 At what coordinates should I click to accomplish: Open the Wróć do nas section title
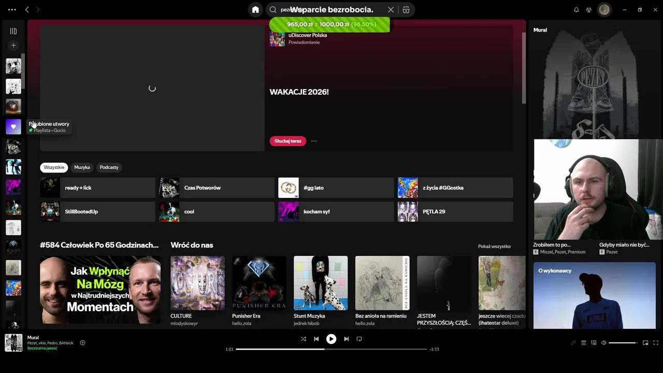coord(192,245)
